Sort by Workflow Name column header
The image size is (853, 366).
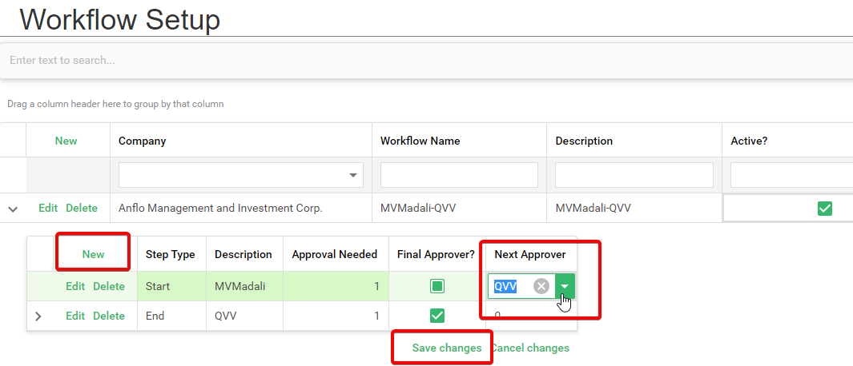point(420,141)
